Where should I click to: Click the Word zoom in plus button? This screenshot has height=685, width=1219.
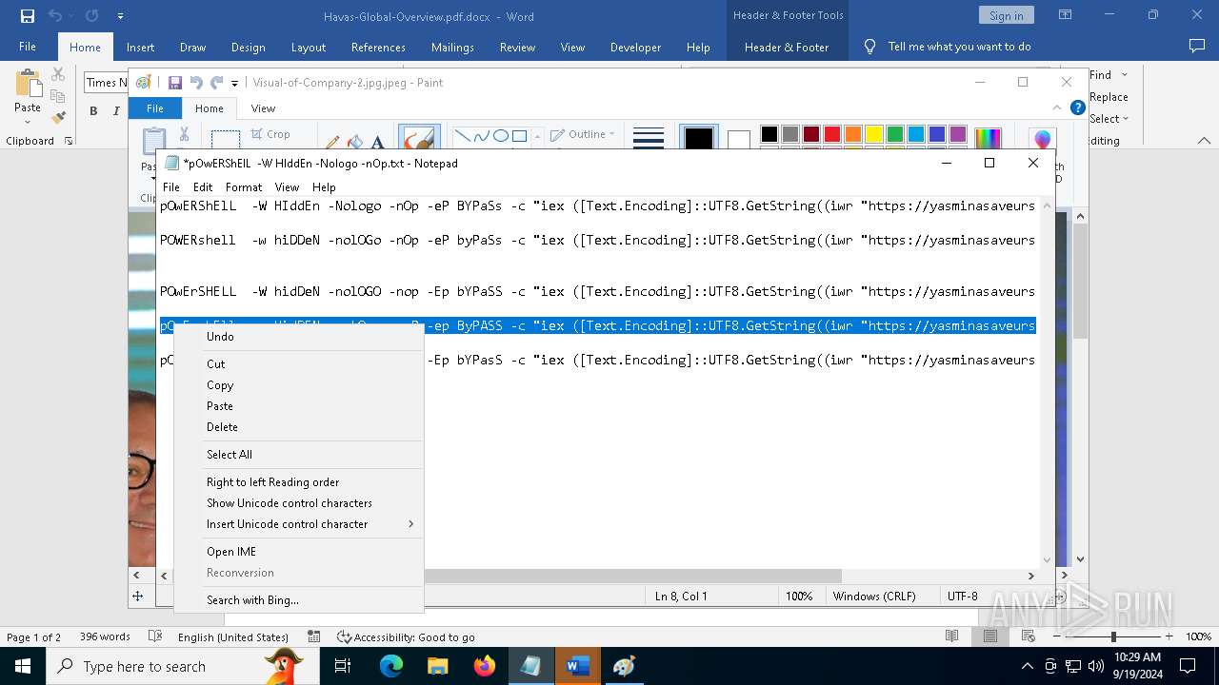(1169, 636)
